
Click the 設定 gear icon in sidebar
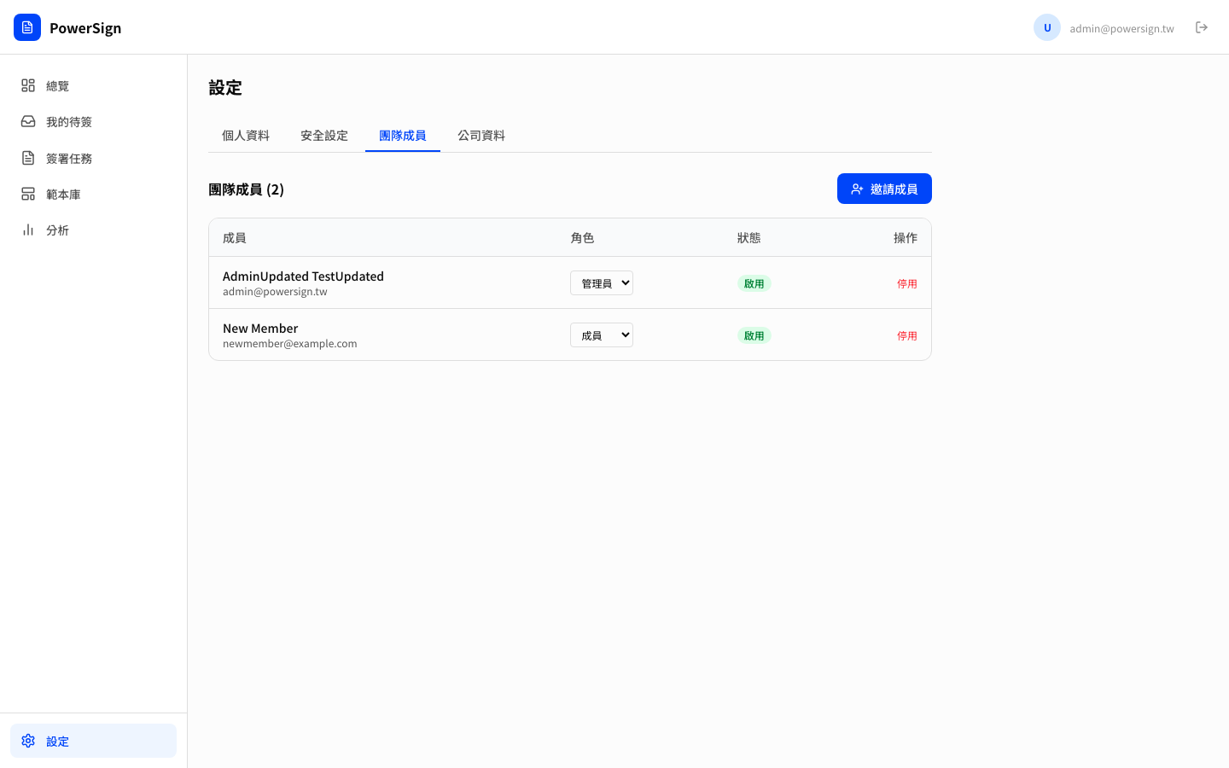(28, 741)
